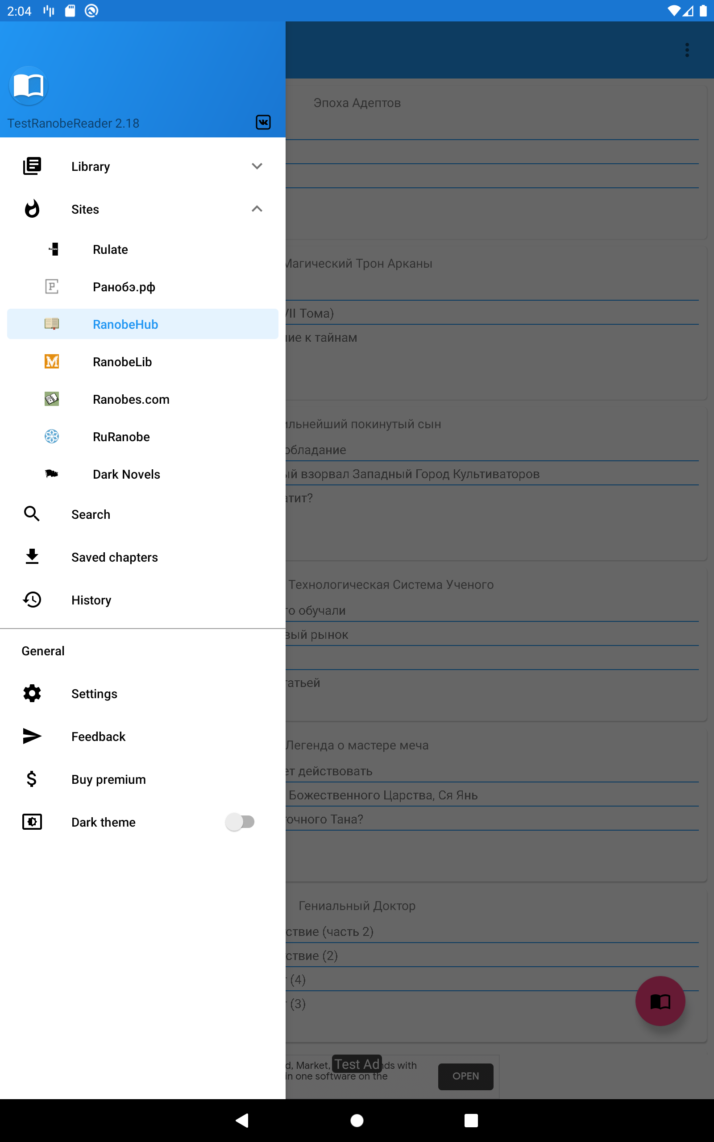Open Saved chapters from the drawer

(x=143, y=557)
